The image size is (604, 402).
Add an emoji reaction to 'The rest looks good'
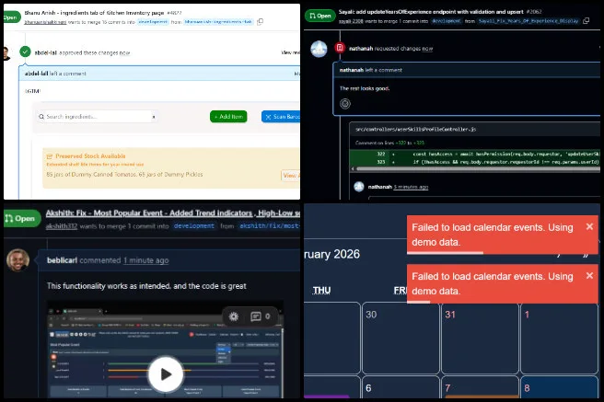(x=345, y=103)
